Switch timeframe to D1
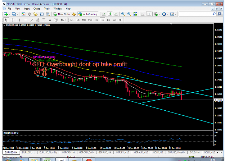 pos(108,20)
